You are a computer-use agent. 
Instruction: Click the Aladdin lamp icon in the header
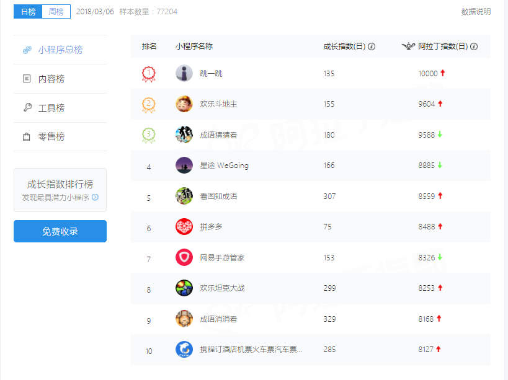(x=408, y=46)
